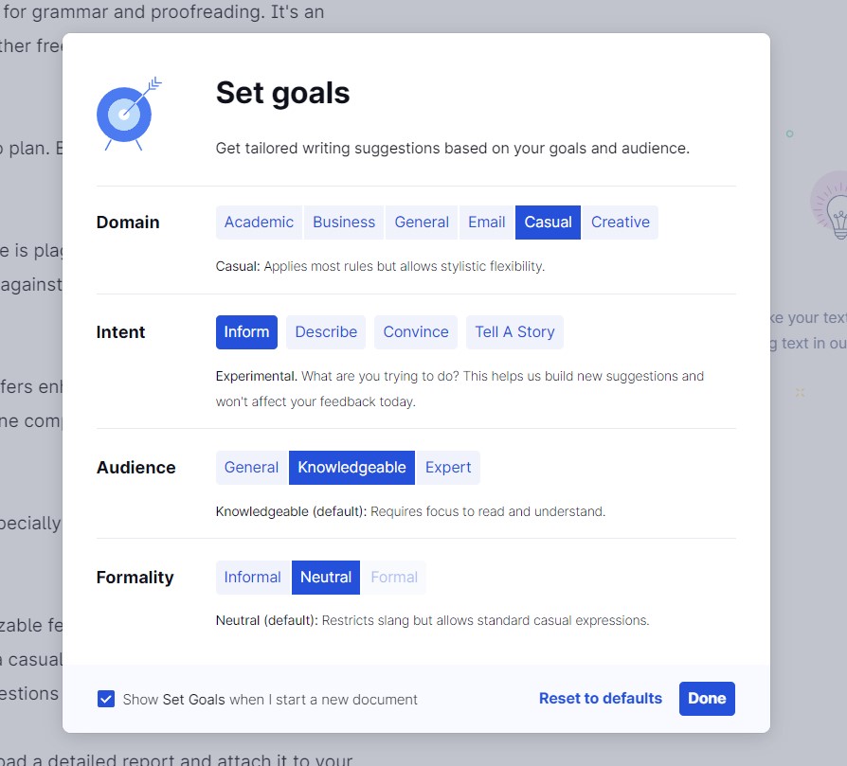The height and width of the screenshot is (766, 847).
Task: Choose the Business domain
Action: [x=344, y=223]
